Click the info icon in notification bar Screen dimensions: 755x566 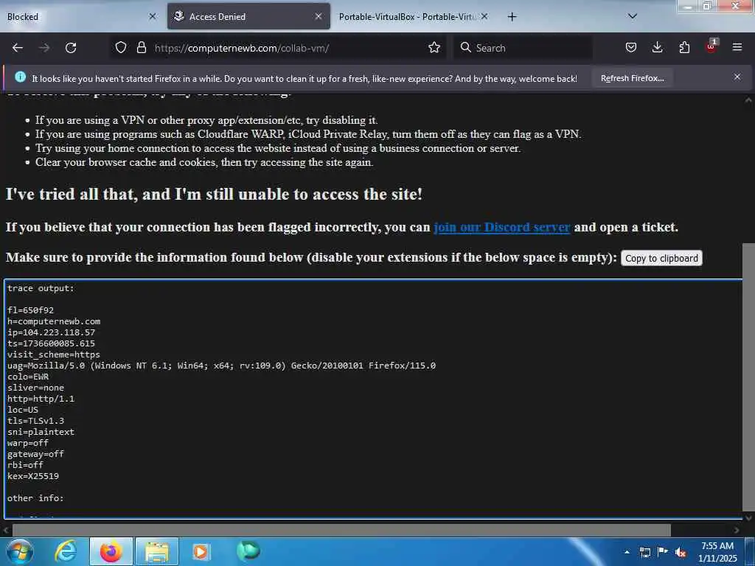tap(20, 77)
